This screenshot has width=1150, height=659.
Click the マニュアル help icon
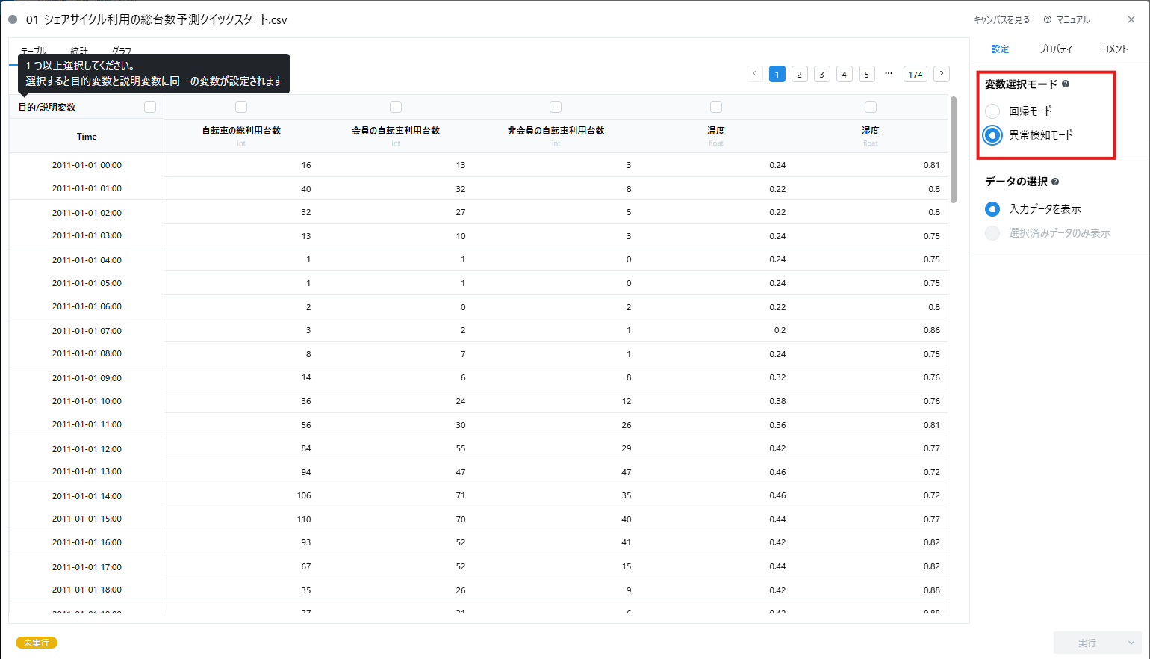coord(1048,20)
